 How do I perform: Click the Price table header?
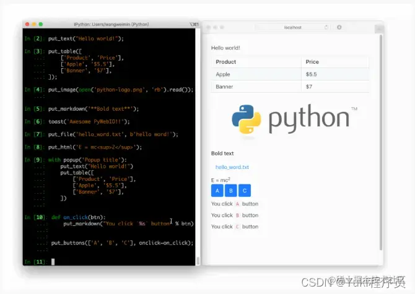tap(335, 62)
